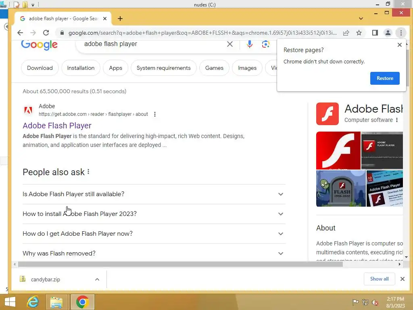Click the vertical scrollbar down arrow
This screenshot has width=413, height=310.
406,257
